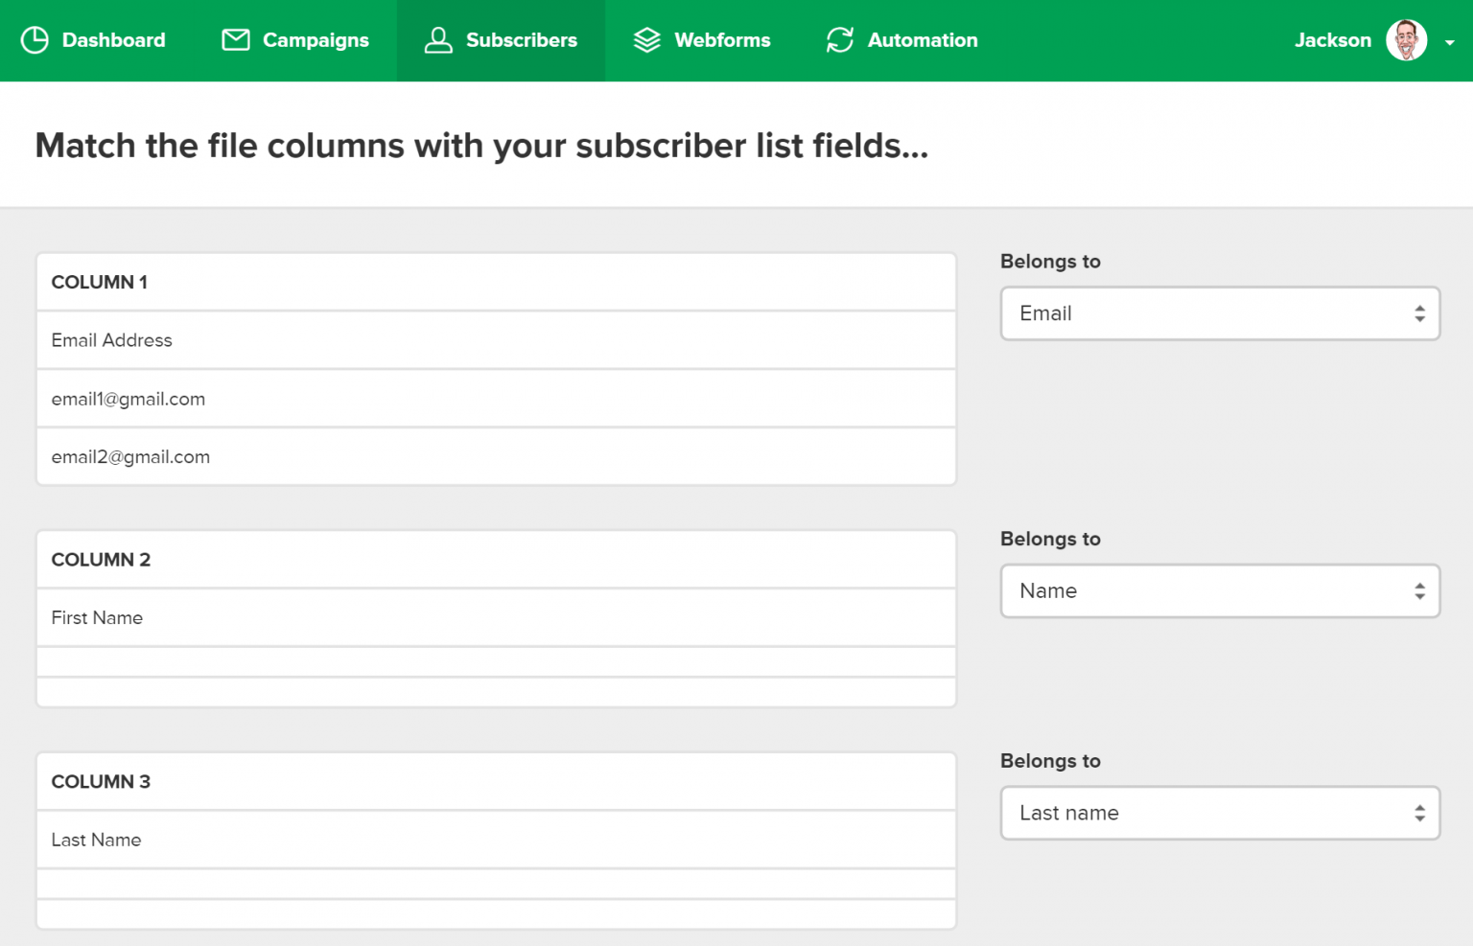Open the Last name mapping dropdown
Screen dimensions: 1473x946
1220,813
